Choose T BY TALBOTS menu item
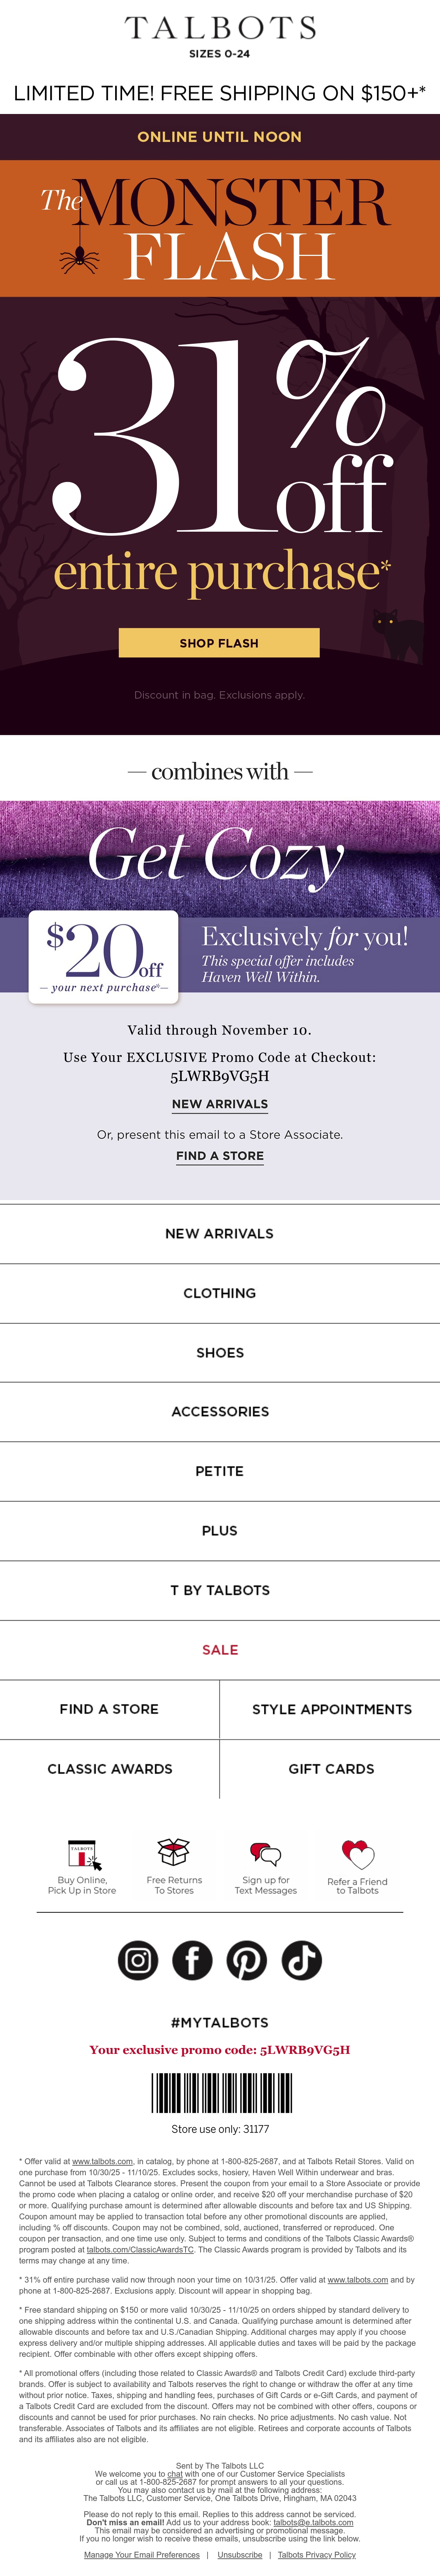Screen dimensions: 440x2576 220,1590
